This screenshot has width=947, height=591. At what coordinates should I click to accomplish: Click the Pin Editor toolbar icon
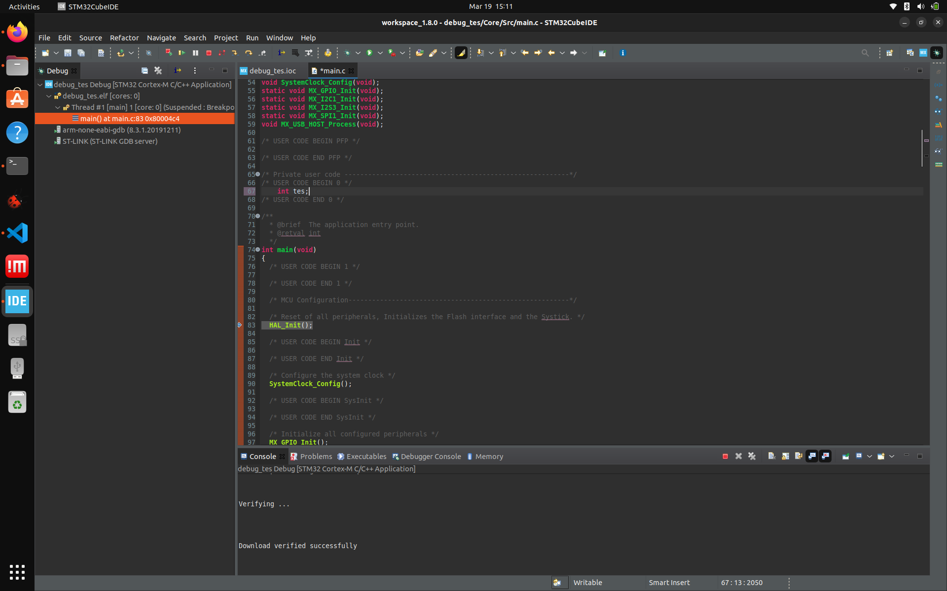click(x=602, y=53)
